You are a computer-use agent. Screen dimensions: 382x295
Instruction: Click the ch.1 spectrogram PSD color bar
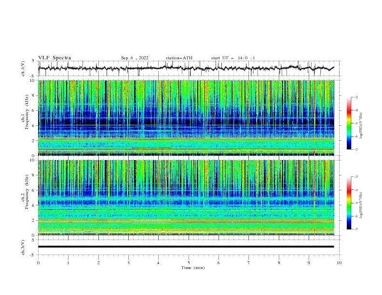click(349, 123)
